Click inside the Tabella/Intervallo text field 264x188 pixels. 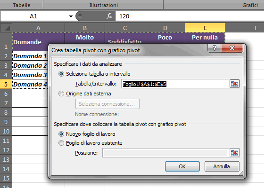(175, 84)
